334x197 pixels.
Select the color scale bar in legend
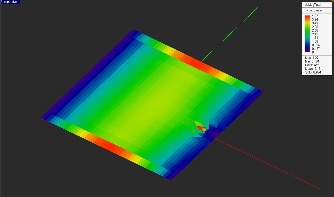(307, 34)
